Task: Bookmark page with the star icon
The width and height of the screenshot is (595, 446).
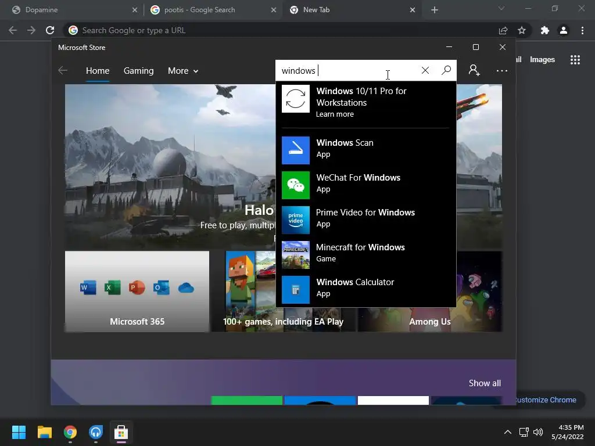Action: (x=522, y=30)
